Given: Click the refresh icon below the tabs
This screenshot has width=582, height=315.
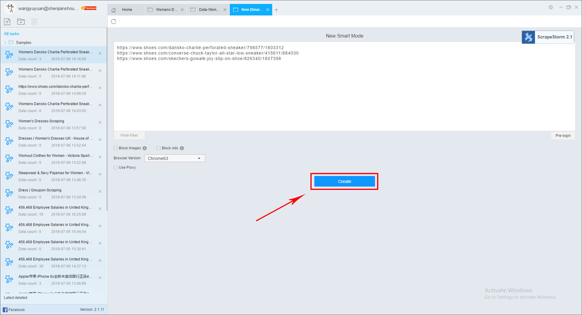Looking at the screenshot, I should 114,22.
